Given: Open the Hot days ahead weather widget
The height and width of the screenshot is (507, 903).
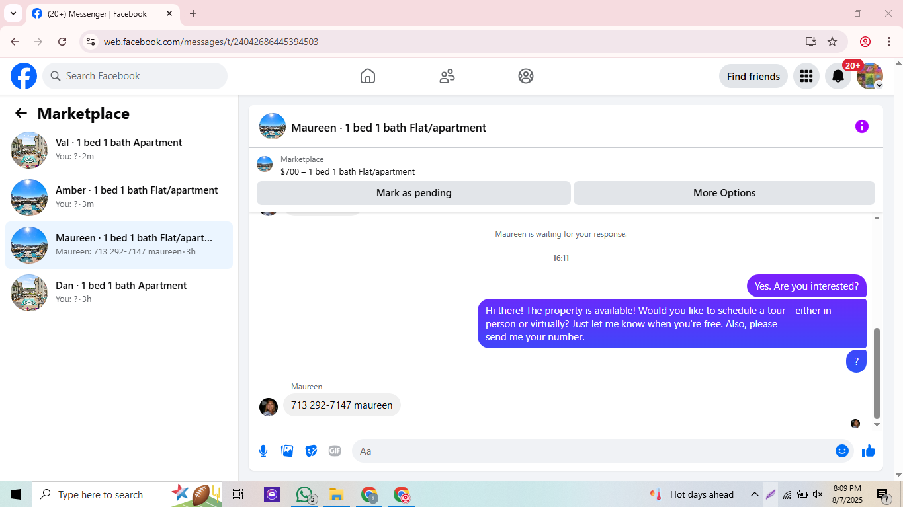Looking at the screenshot, I should tap(693, 494).
